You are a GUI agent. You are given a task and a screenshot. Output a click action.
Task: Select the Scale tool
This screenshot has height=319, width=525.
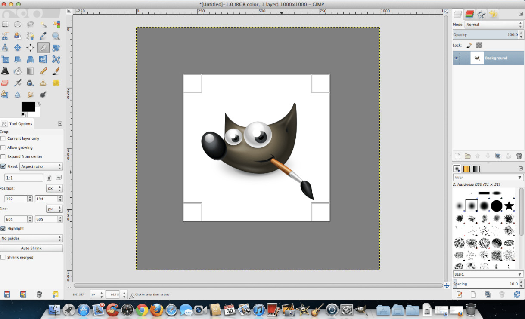[5, 59]
